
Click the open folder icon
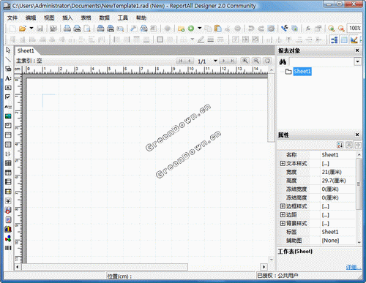[23, 29]
